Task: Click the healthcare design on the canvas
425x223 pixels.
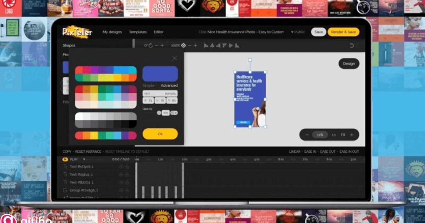Action: pos(250,99)
